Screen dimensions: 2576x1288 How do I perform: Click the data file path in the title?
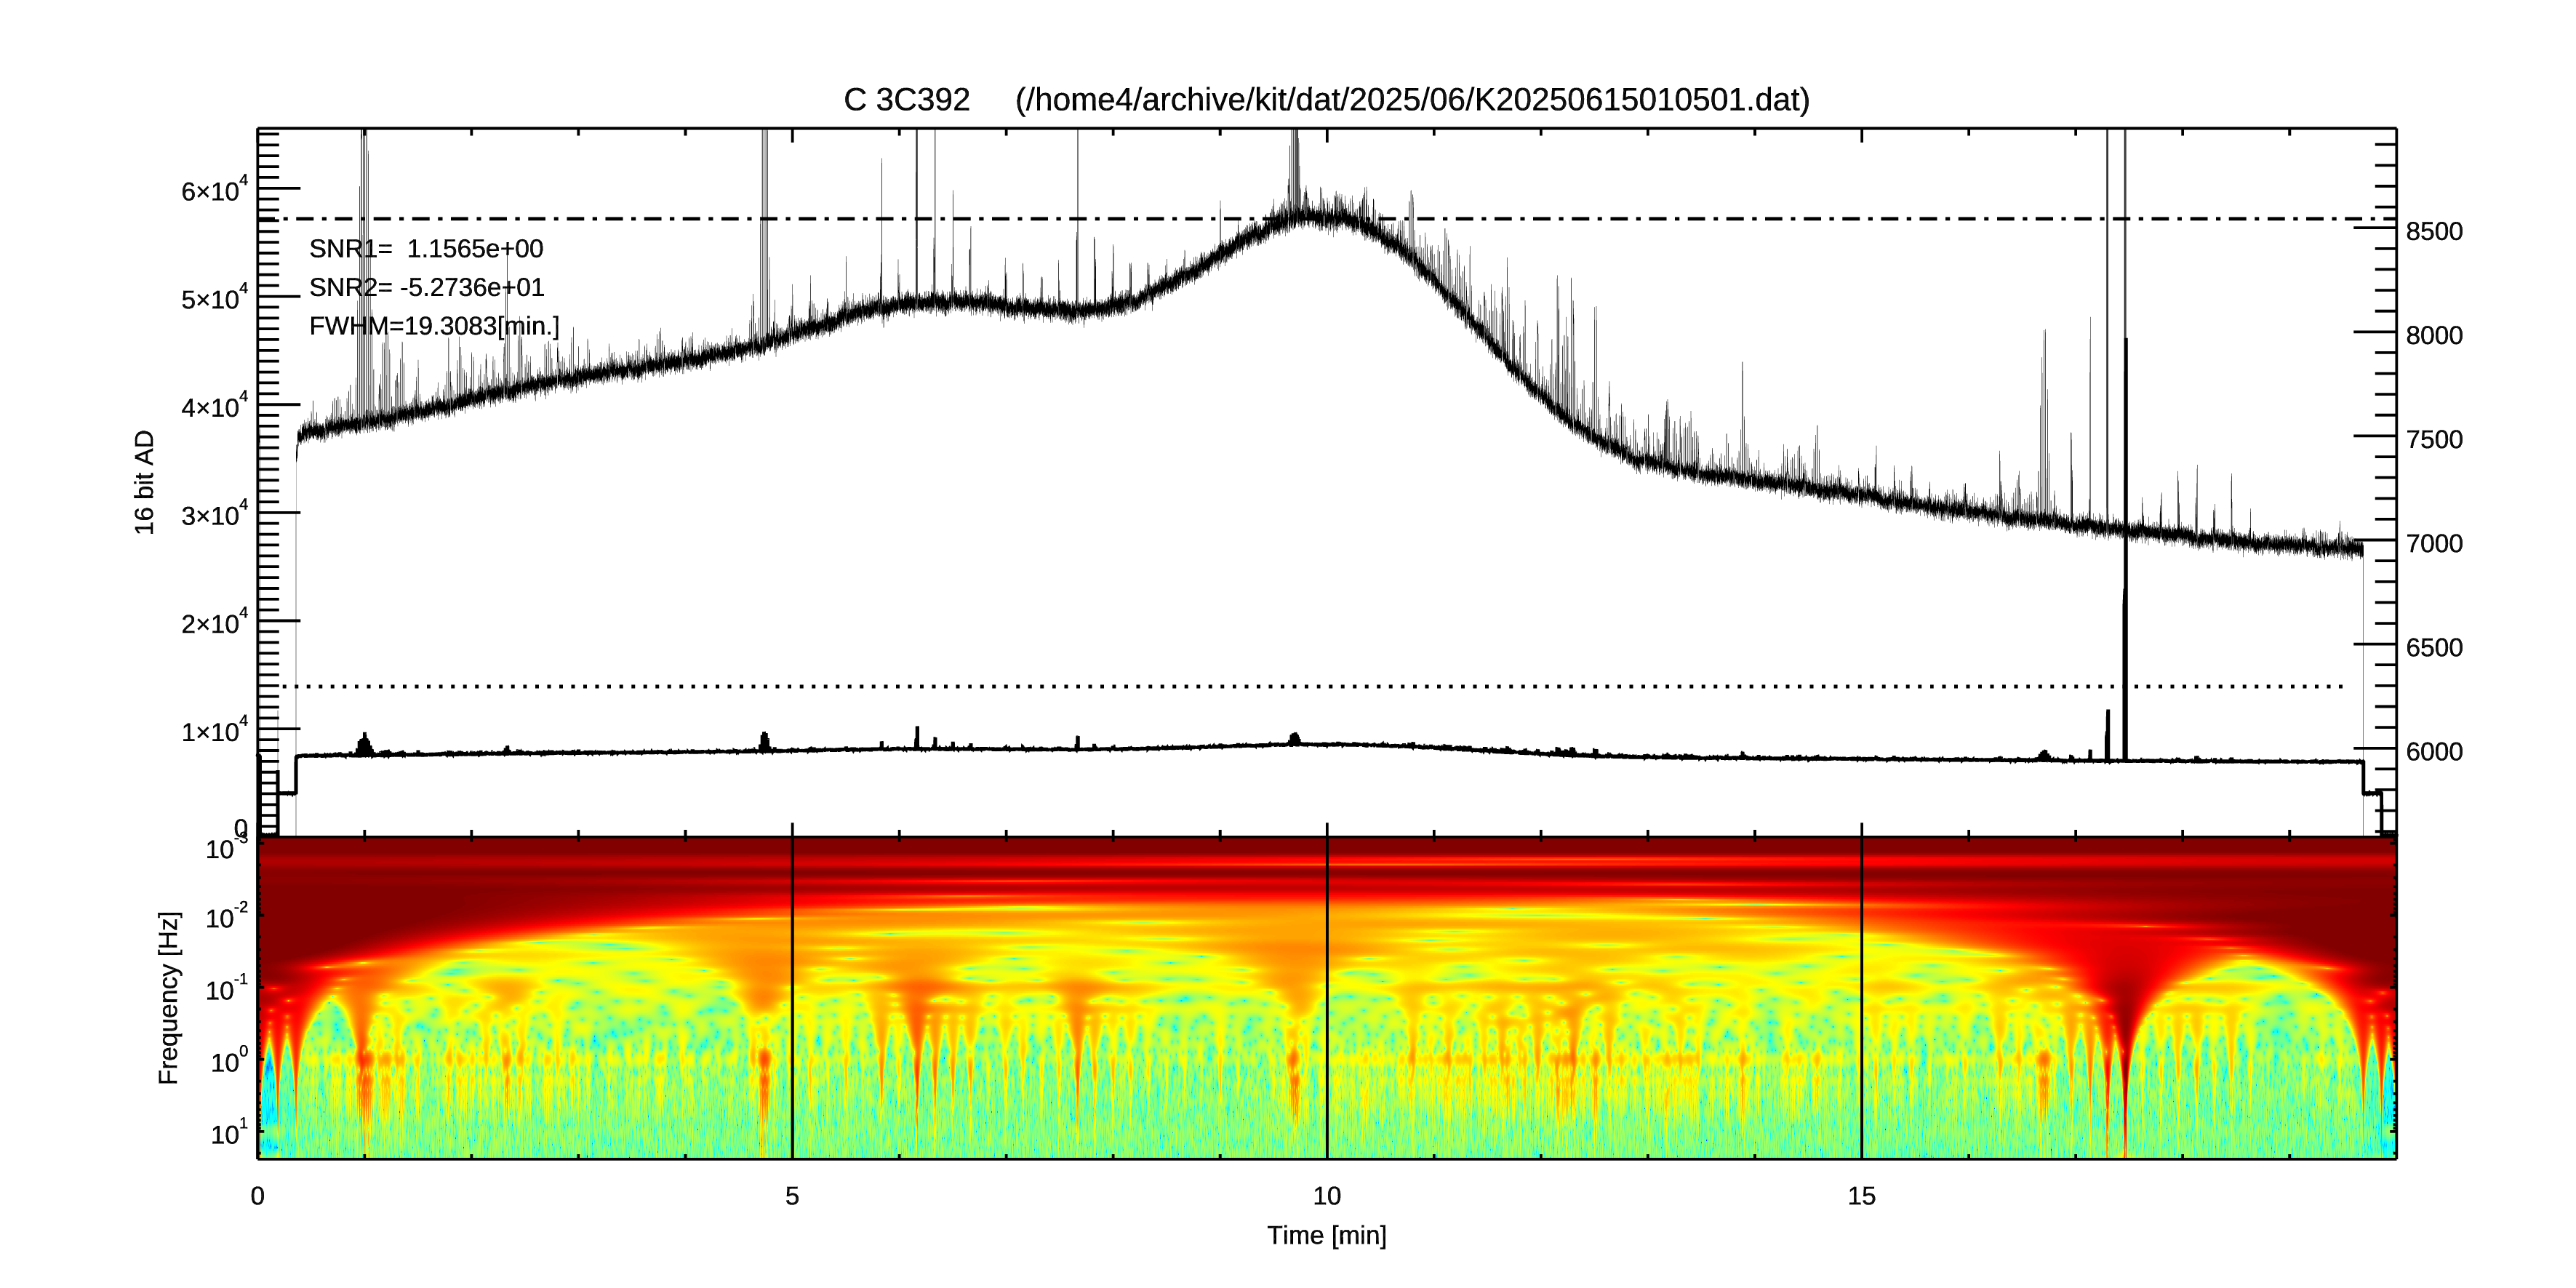1412,100
